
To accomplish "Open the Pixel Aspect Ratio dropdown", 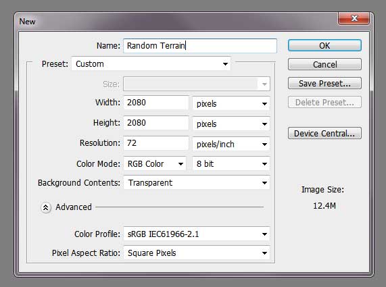I will [197, 253].
